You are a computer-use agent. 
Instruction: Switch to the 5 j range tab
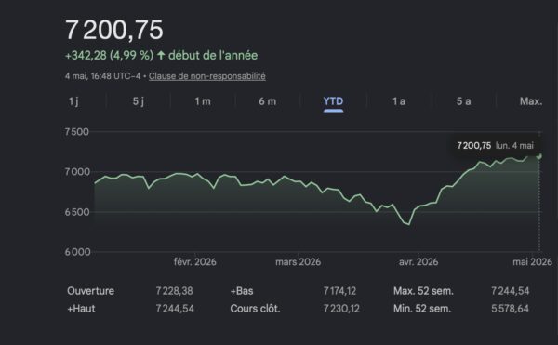[x=139, y=101]
